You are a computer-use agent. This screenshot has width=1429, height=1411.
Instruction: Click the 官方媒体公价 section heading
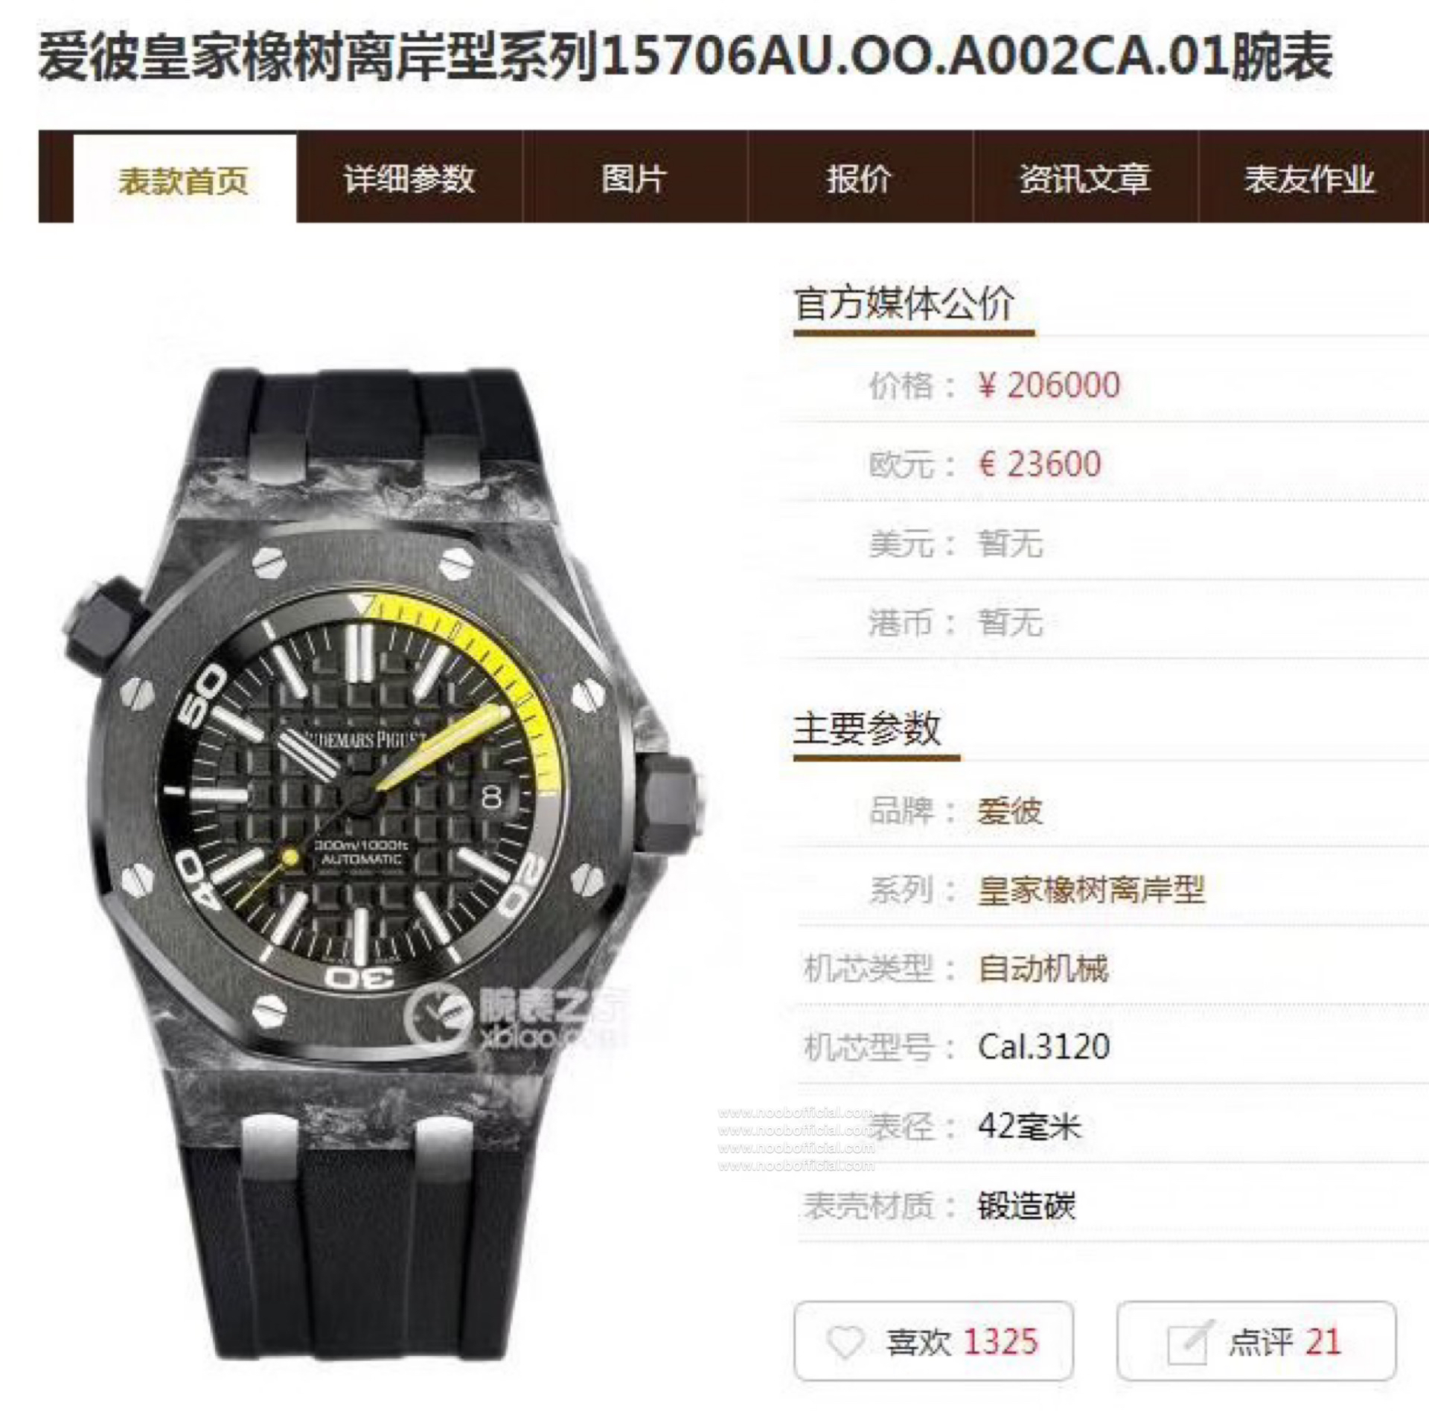(904, 303)
